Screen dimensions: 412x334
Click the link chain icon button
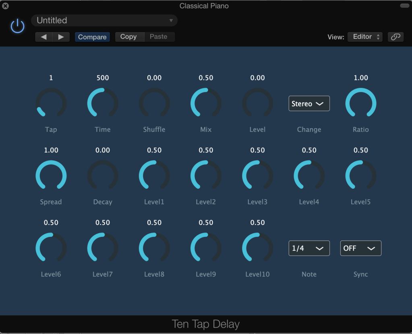point(395,37)
